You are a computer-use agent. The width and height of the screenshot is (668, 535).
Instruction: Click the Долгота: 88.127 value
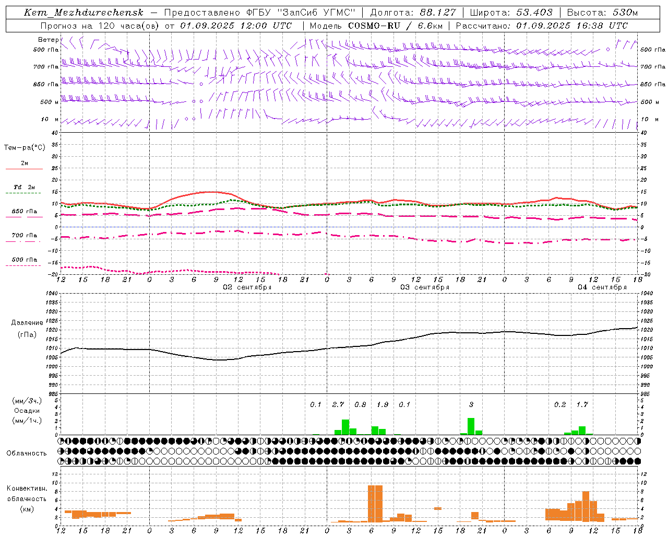(413, 13)
